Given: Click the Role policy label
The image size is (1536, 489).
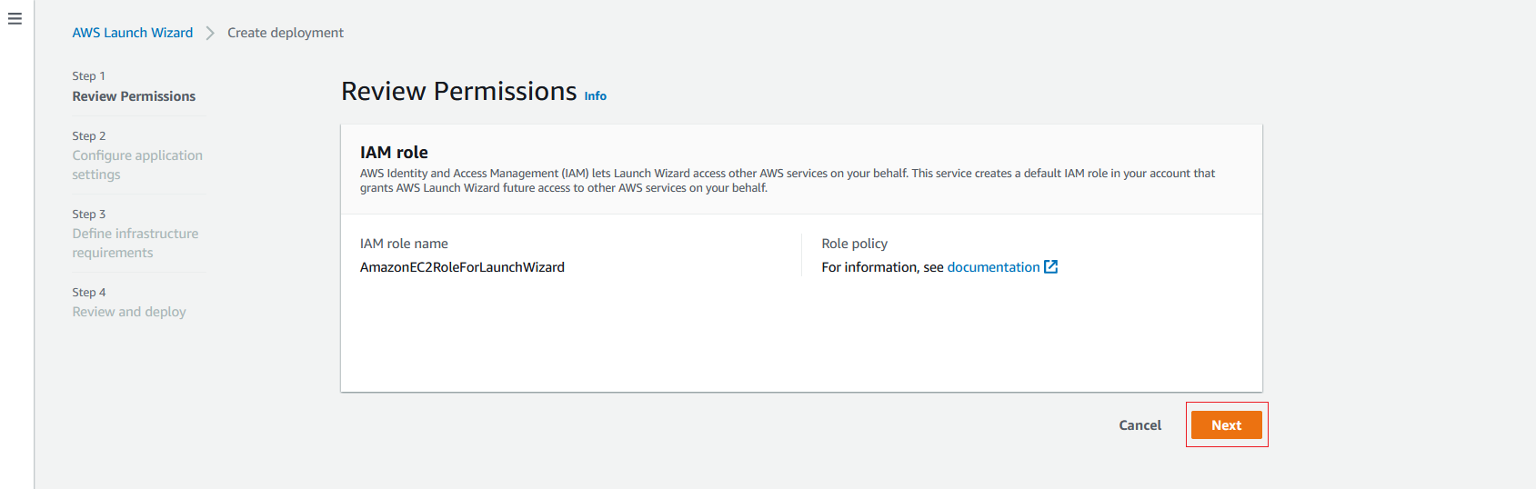Looking at the screenshot, I should [855, 244].
